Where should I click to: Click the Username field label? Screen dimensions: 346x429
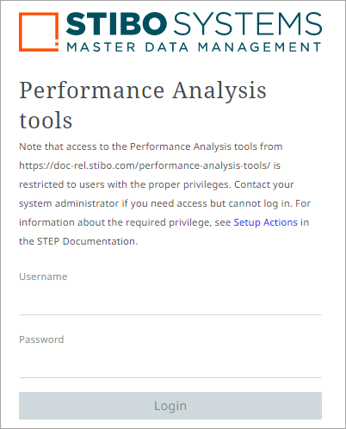[x=43, y=277]
